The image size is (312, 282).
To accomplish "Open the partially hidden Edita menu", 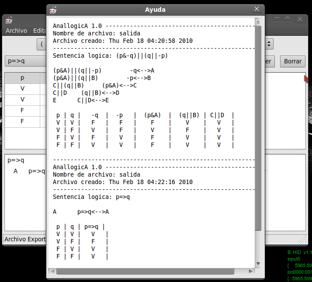I will 40,31.
